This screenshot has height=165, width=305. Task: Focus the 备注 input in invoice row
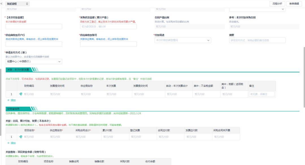pyautogui.click(x=262, y=94)
